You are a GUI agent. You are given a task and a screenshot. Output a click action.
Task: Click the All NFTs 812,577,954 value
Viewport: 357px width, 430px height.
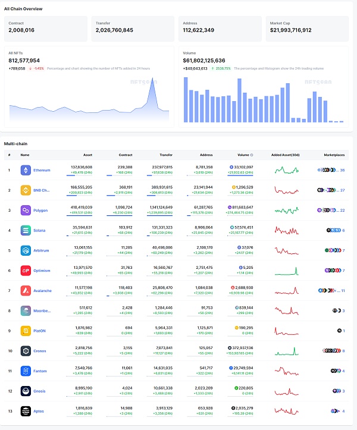tap(24, 60)
